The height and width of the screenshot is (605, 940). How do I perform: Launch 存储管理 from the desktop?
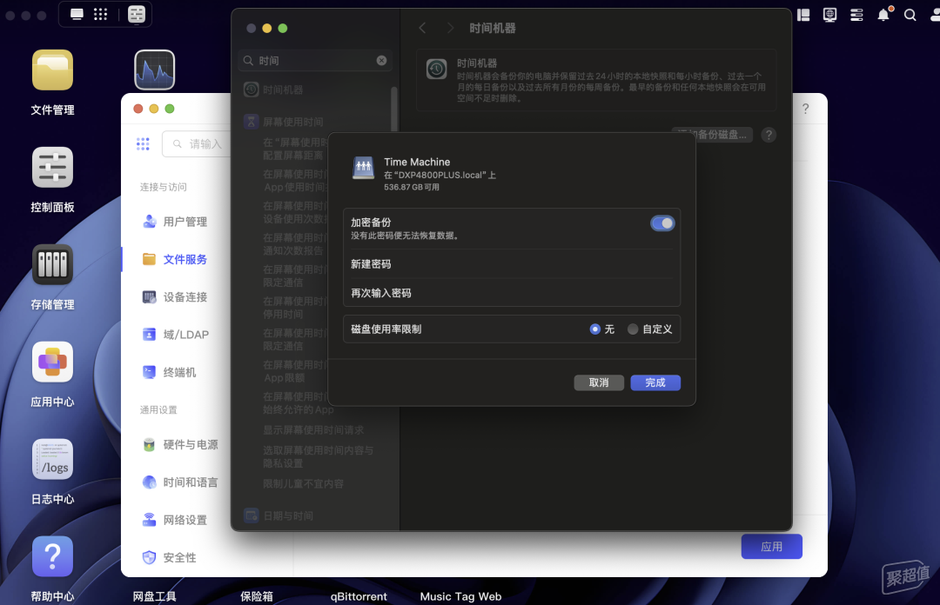pos(53,265)
